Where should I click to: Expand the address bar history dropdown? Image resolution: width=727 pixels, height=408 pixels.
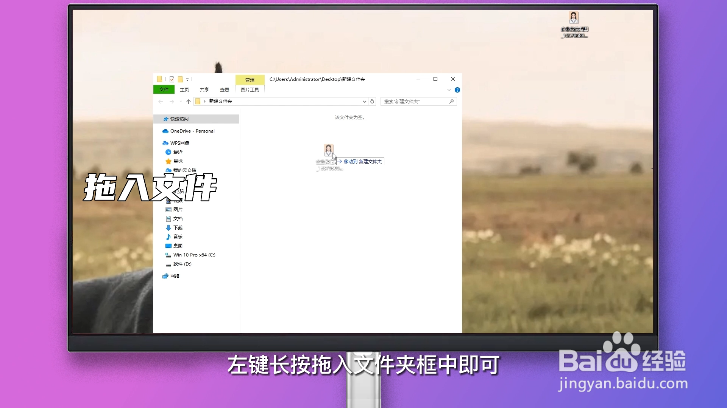click(364, 101)
